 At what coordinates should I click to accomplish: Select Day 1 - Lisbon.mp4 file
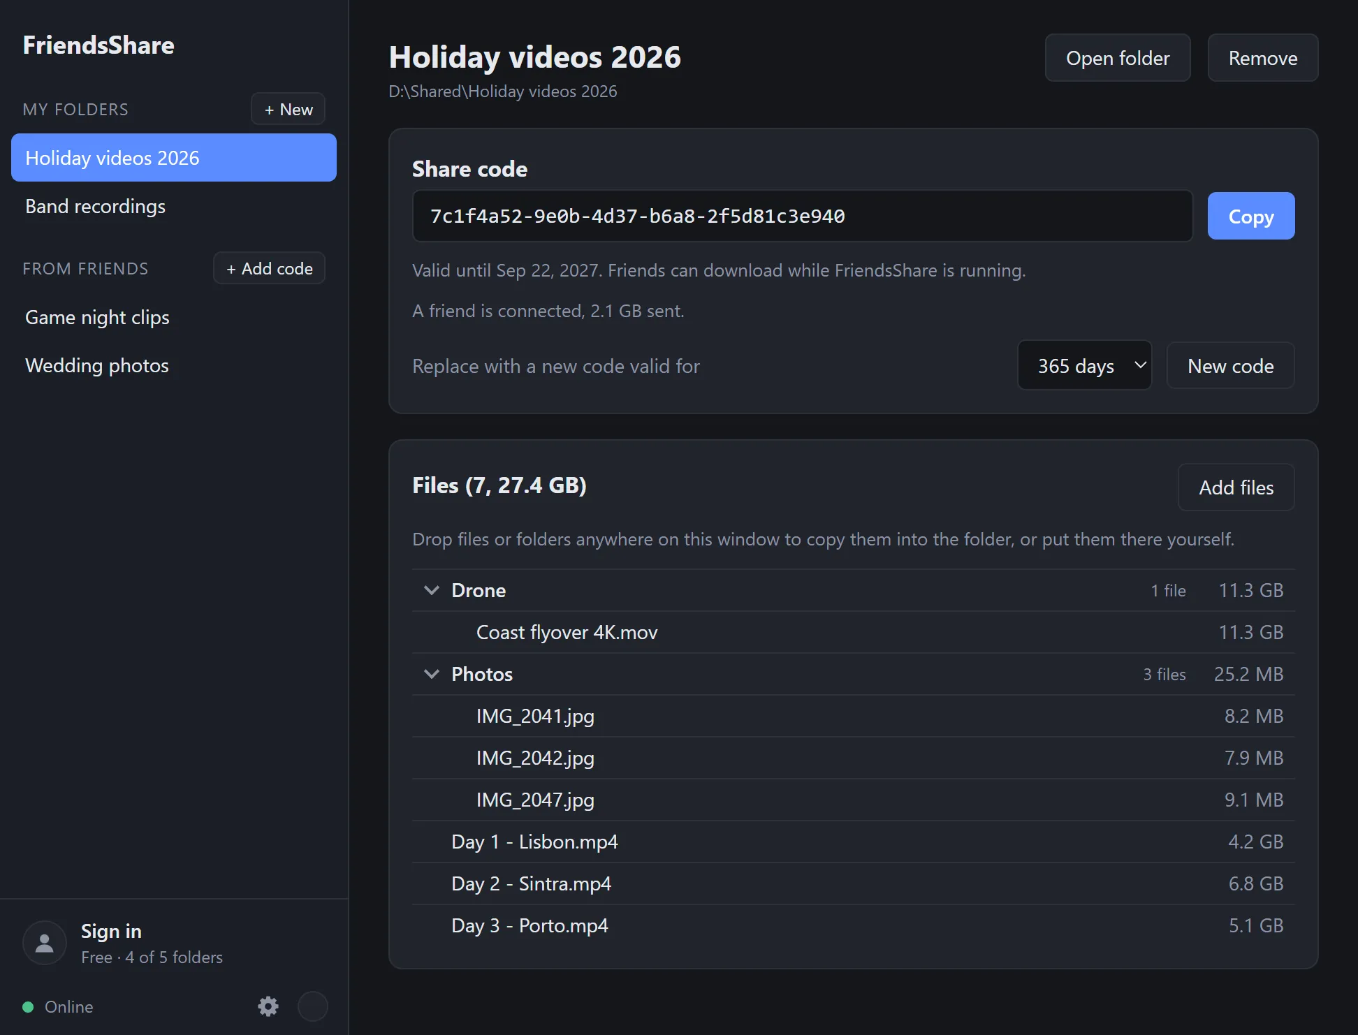[853, 842]
